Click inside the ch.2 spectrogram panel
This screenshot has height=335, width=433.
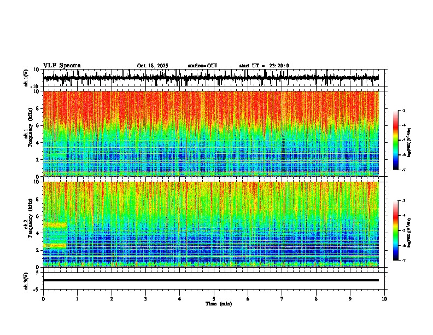pyautogui.click(x=211, y=224)
